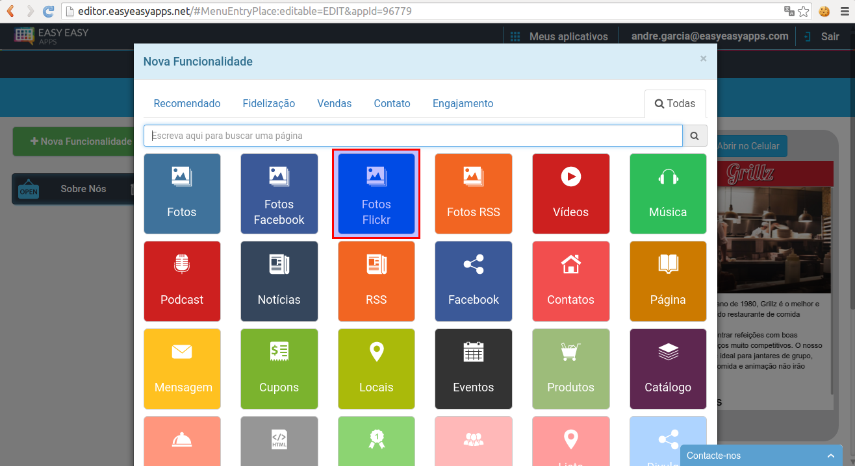Screen dimensions: 855x466
Task: Click the search magnifier button
Action: coord(695,136)
